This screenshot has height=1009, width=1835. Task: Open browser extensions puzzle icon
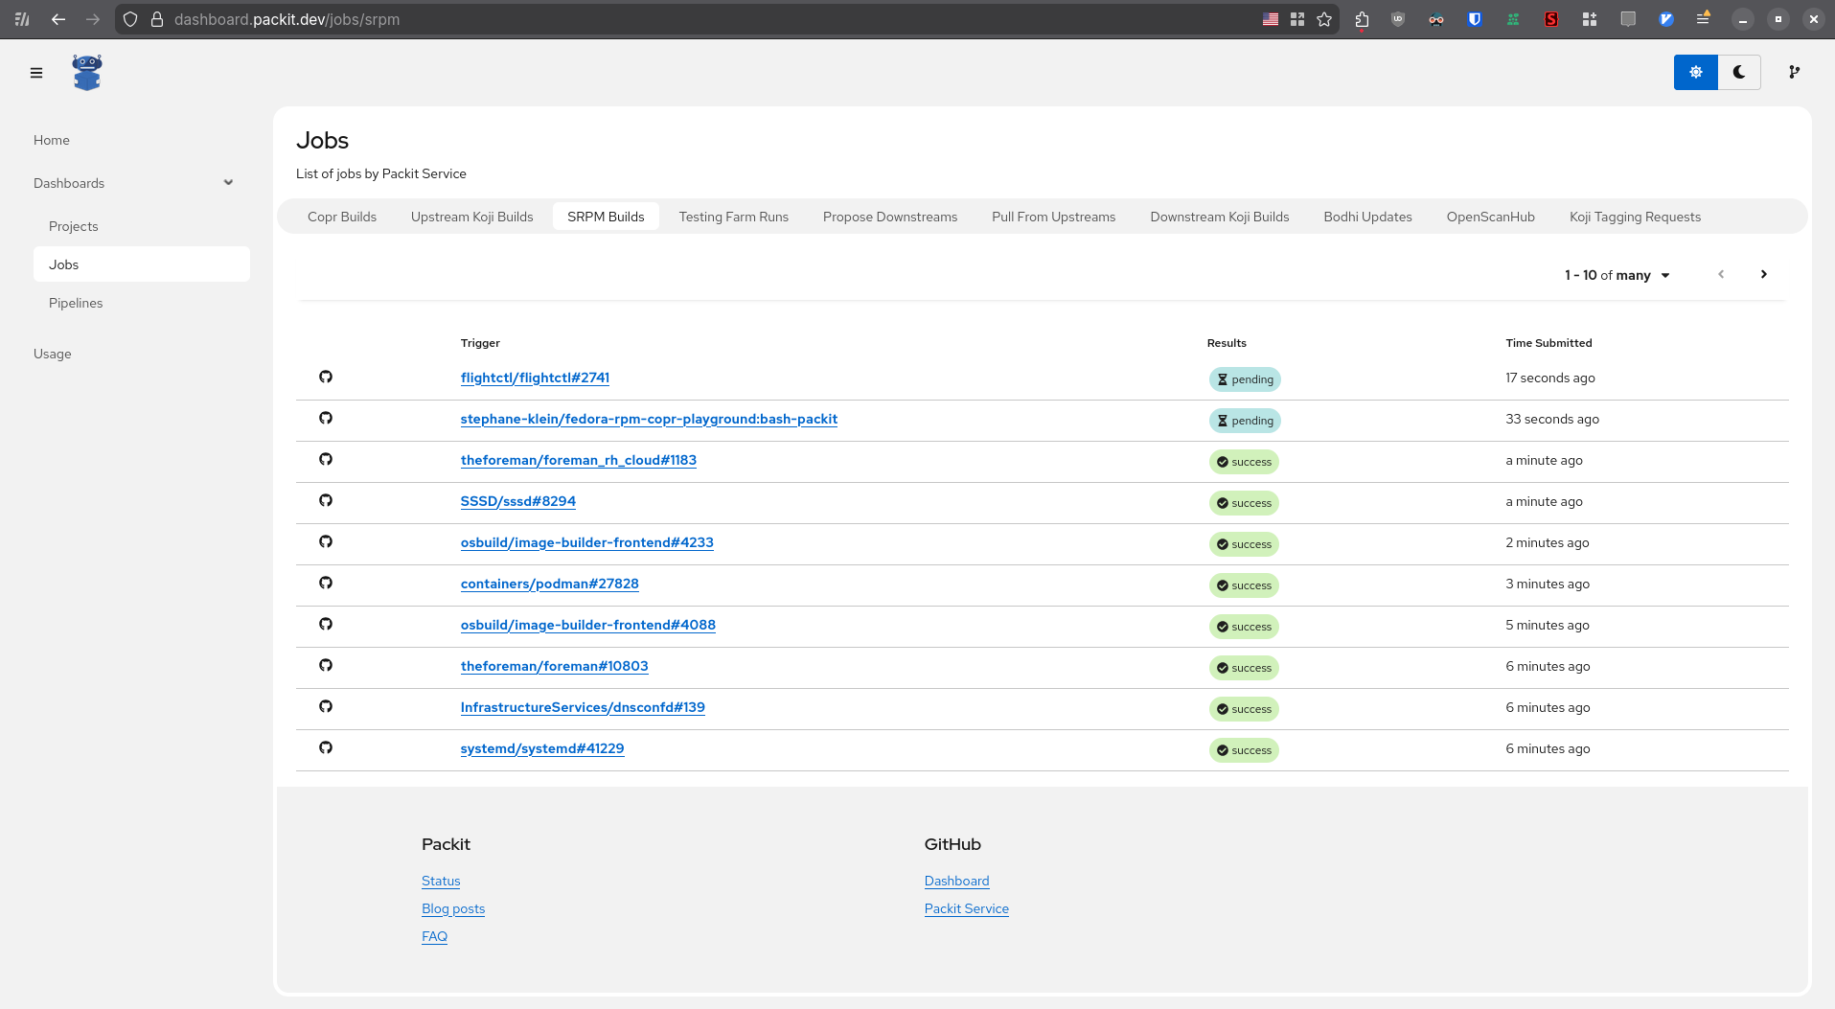click(1362, 19)
